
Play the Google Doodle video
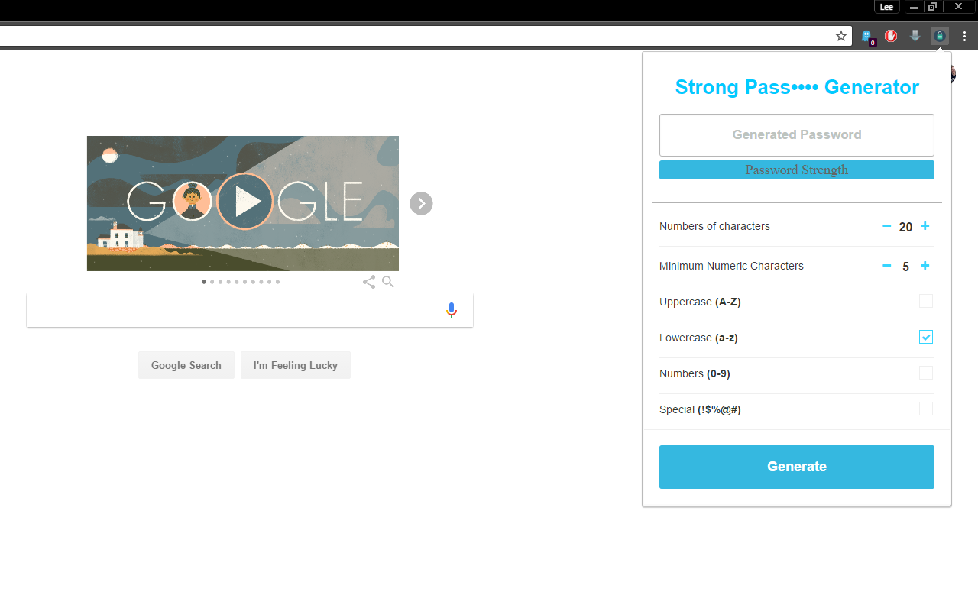[x=244, y=202]
